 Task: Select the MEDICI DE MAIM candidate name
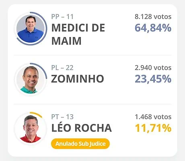[78, 34]
